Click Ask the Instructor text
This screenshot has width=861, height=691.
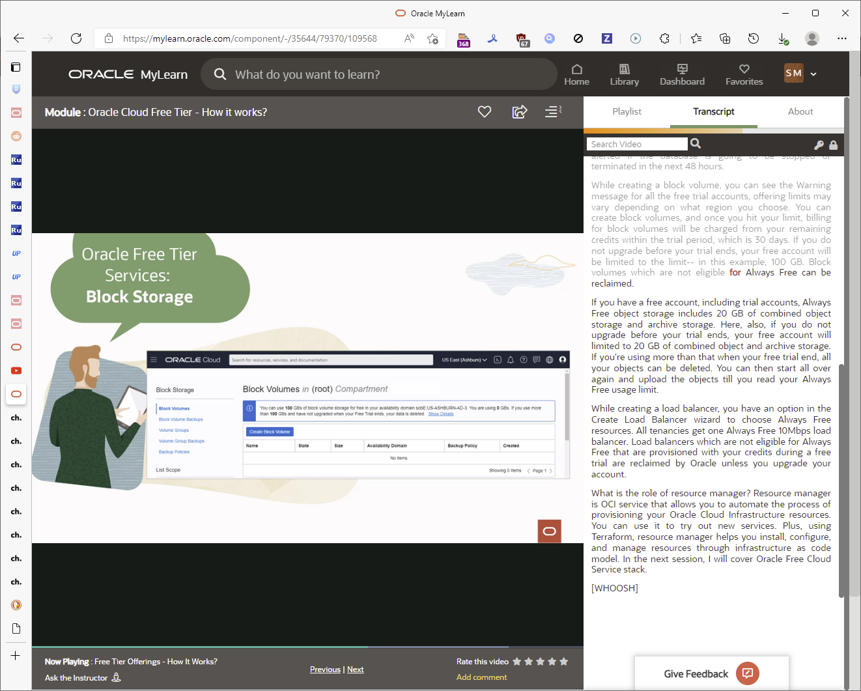click(76, 678)
